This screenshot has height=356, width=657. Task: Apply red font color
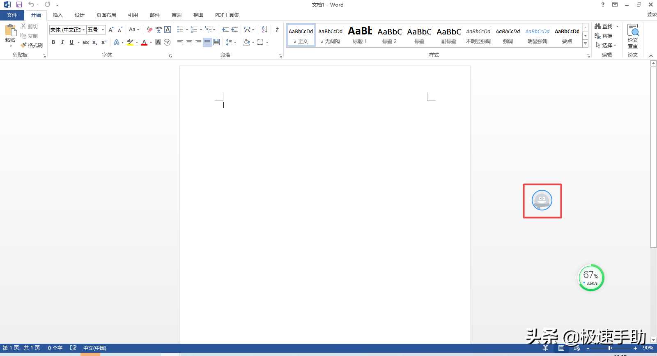pos(144,42)
